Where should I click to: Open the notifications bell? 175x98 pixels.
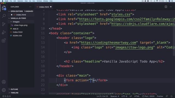(x=171, y=96)
